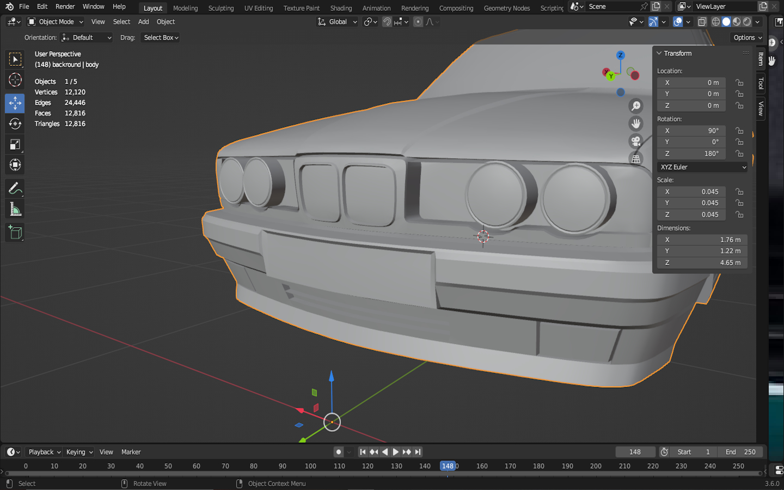The width and height of the screenshot is (784, 490).
Task: Click the Blender logo icon
Action: click(x=9, y=7)
